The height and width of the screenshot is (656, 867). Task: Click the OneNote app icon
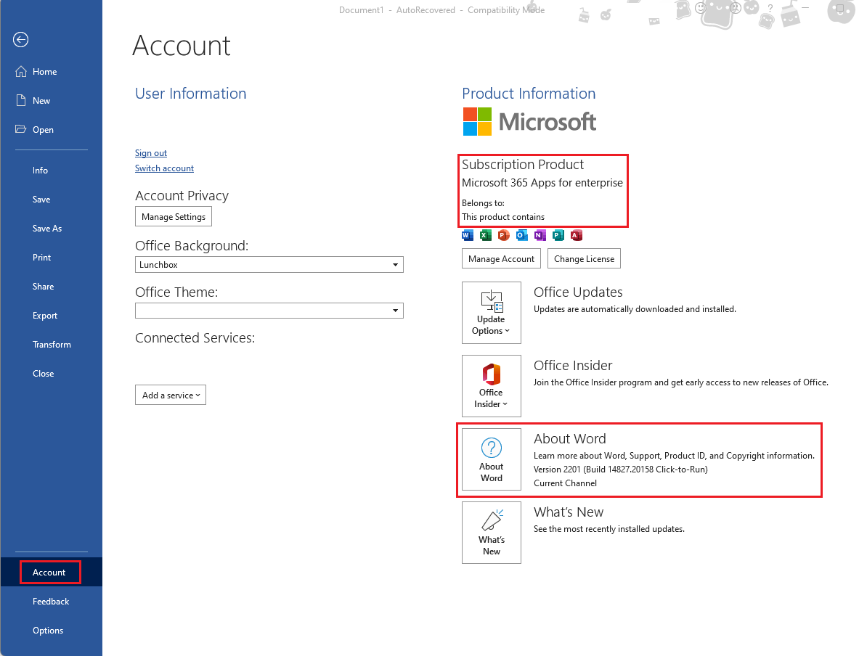[x=540, y=235]
